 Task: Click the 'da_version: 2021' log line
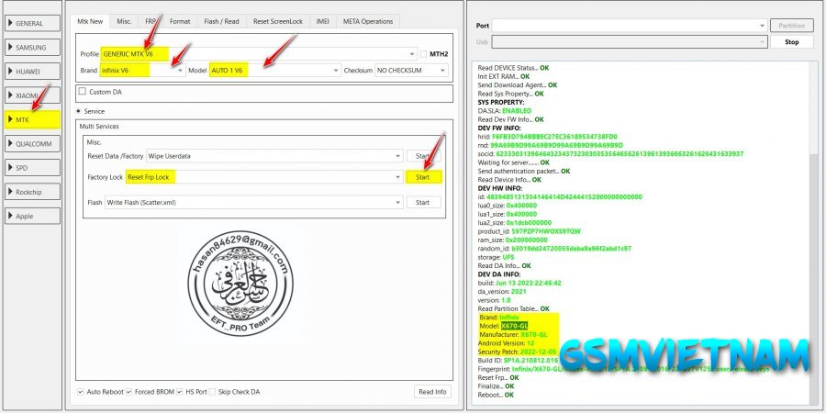pos(501,291)
